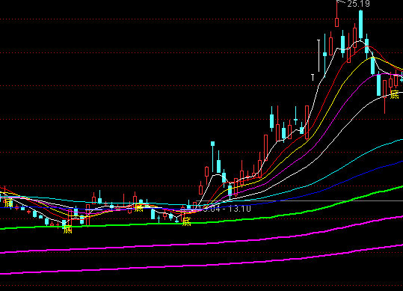
Task: Click the small white T marker
Action: pos(313,77)
